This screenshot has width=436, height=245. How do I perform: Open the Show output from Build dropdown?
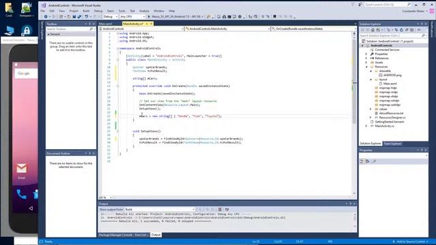[x=160, y=210]
